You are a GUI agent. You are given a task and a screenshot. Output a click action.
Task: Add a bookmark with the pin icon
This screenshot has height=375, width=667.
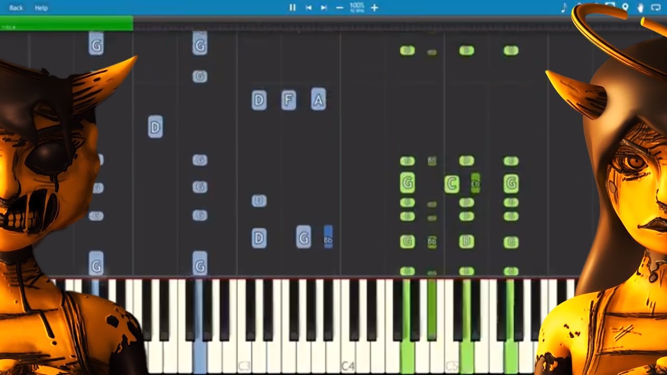coord(625,7)
